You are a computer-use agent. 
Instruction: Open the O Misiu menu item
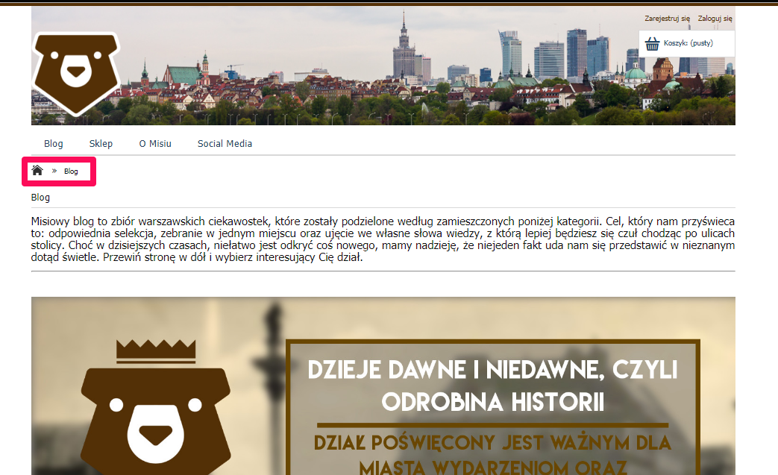tap(155, 143)
